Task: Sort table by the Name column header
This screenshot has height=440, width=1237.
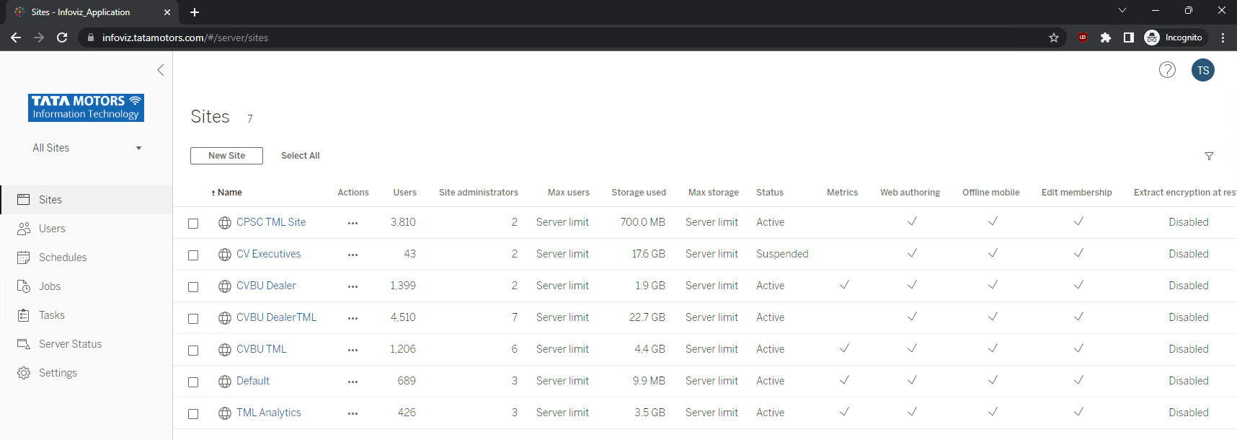Action: click(229, 193)
